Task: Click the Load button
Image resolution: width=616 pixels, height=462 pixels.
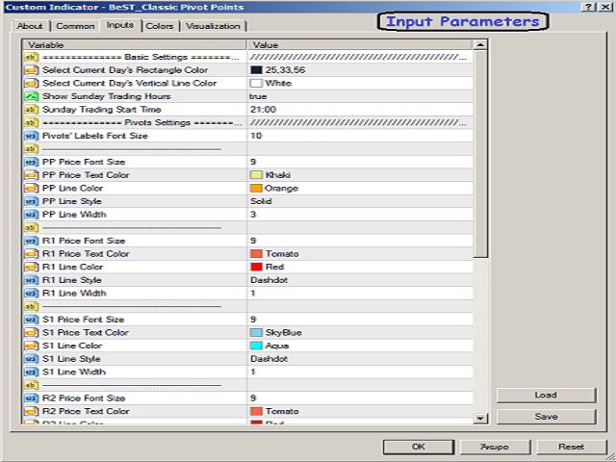Action: [x=546, y=396]
